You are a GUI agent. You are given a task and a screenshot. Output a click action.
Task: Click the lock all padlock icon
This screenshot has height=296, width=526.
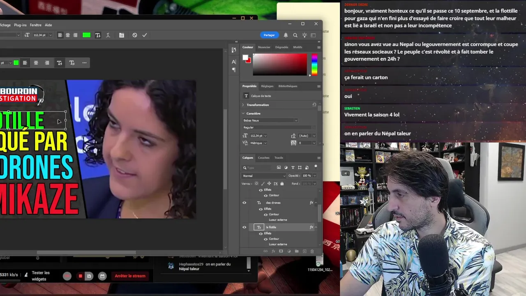point(282,184)
